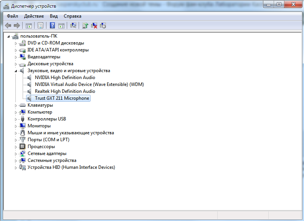Expand the Дисковые устройства category

tap(16, 64)
